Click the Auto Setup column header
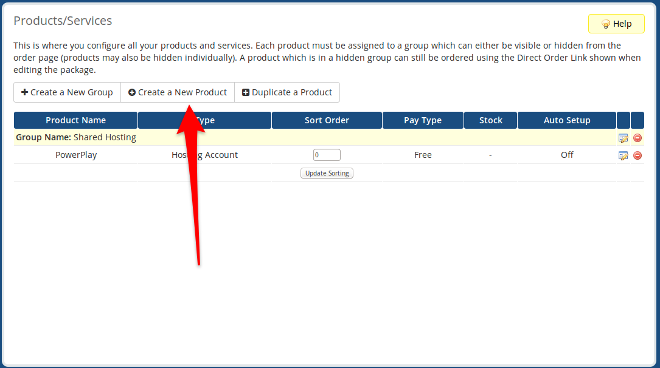Viewport: 660px width, 368px height. (x=567, y=120)
